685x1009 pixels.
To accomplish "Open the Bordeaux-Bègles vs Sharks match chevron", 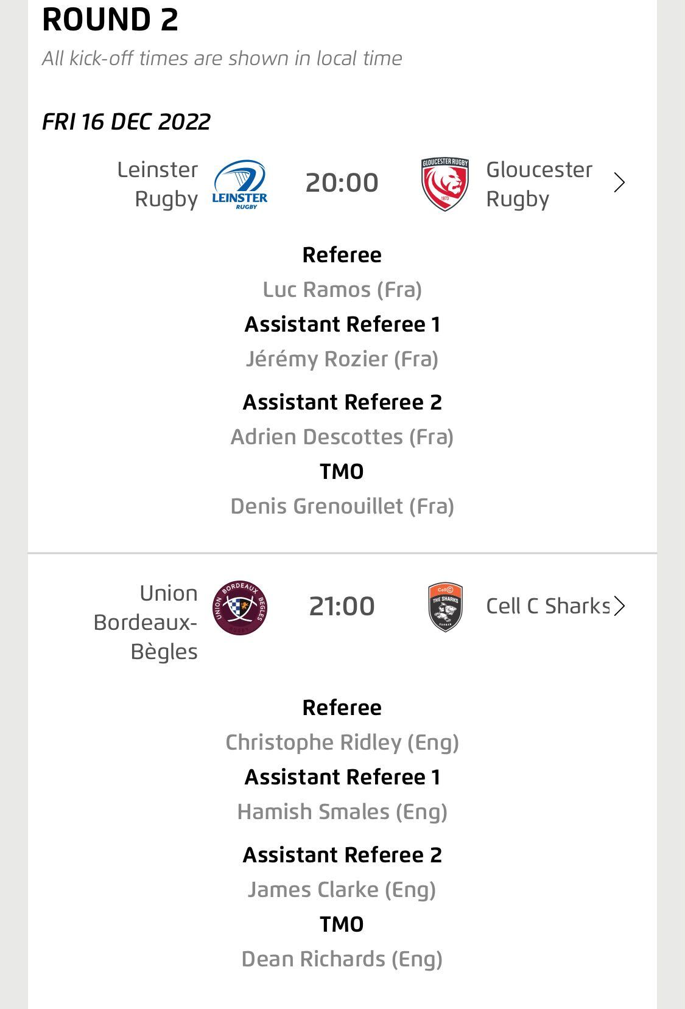I will pos(619,606).
